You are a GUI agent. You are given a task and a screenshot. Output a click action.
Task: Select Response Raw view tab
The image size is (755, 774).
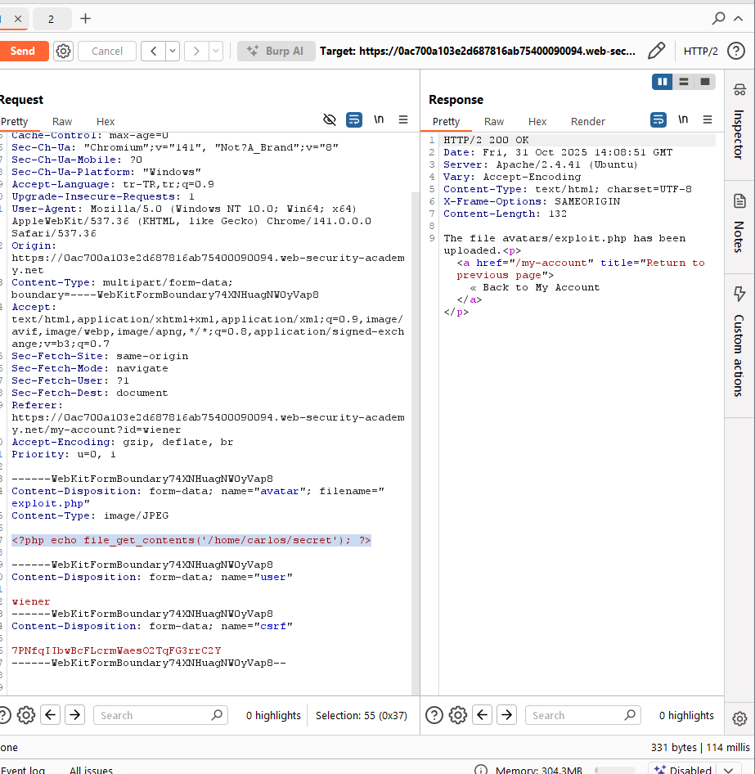494,121
